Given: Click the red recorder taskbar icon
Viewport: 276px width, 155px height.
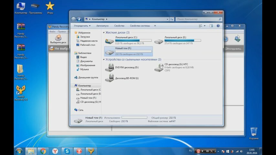Looking at the screenshot, I should click(x=79, y=151).
